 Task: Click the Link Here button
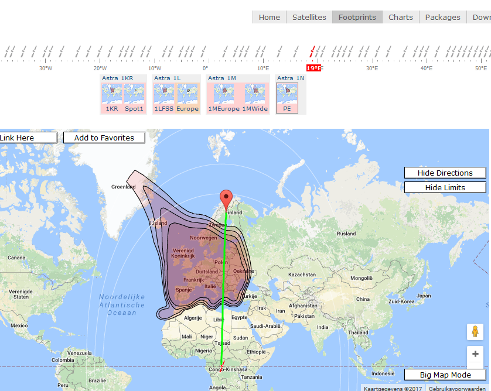[x=28, y=138]
